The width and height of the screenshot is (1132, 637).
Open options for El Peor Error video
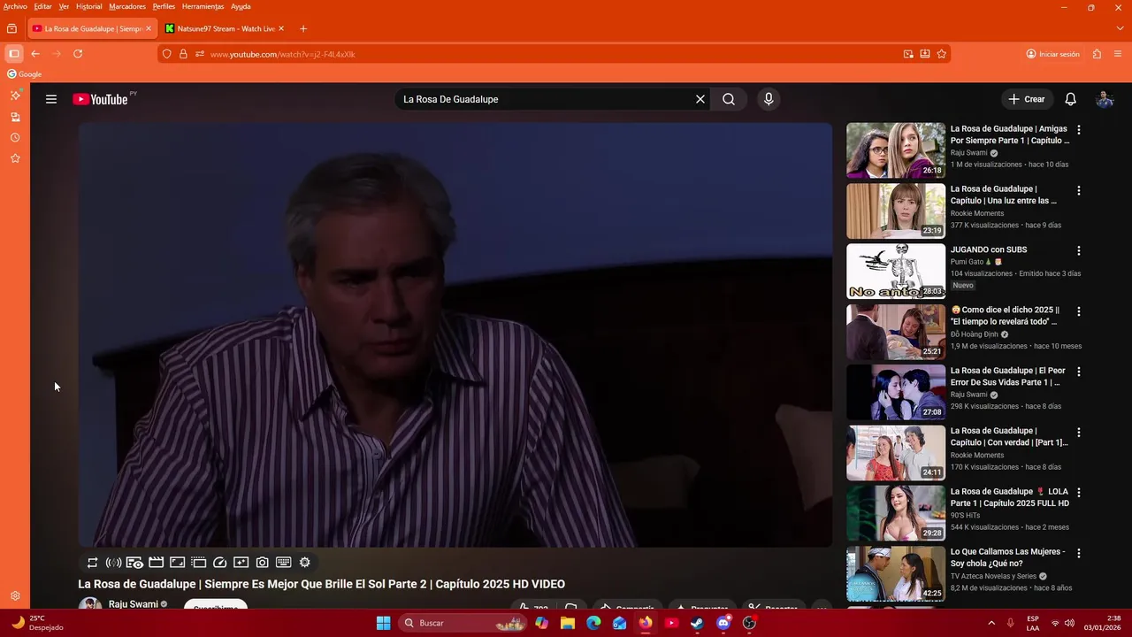coord(1078,372)
